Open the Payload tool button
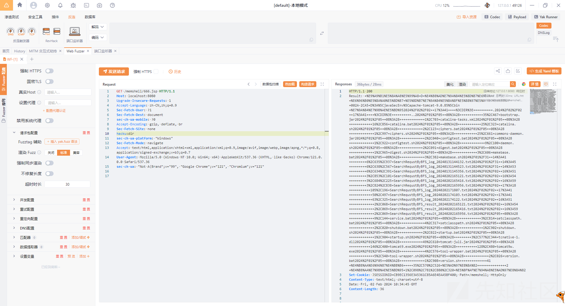 coord(517,17)
